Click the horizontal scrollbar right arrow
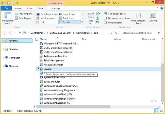Image resolution: width=165 pixels, height=114 pixels. point(159,107)
